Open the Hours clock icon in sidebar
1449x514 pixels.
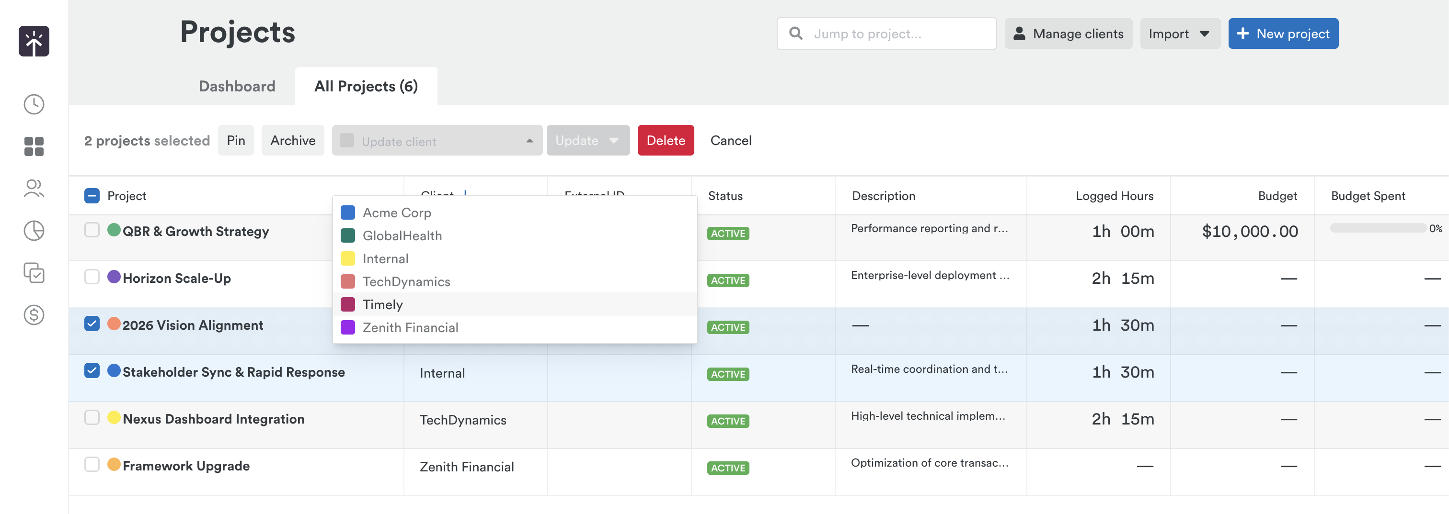click(x=34, y=104)
